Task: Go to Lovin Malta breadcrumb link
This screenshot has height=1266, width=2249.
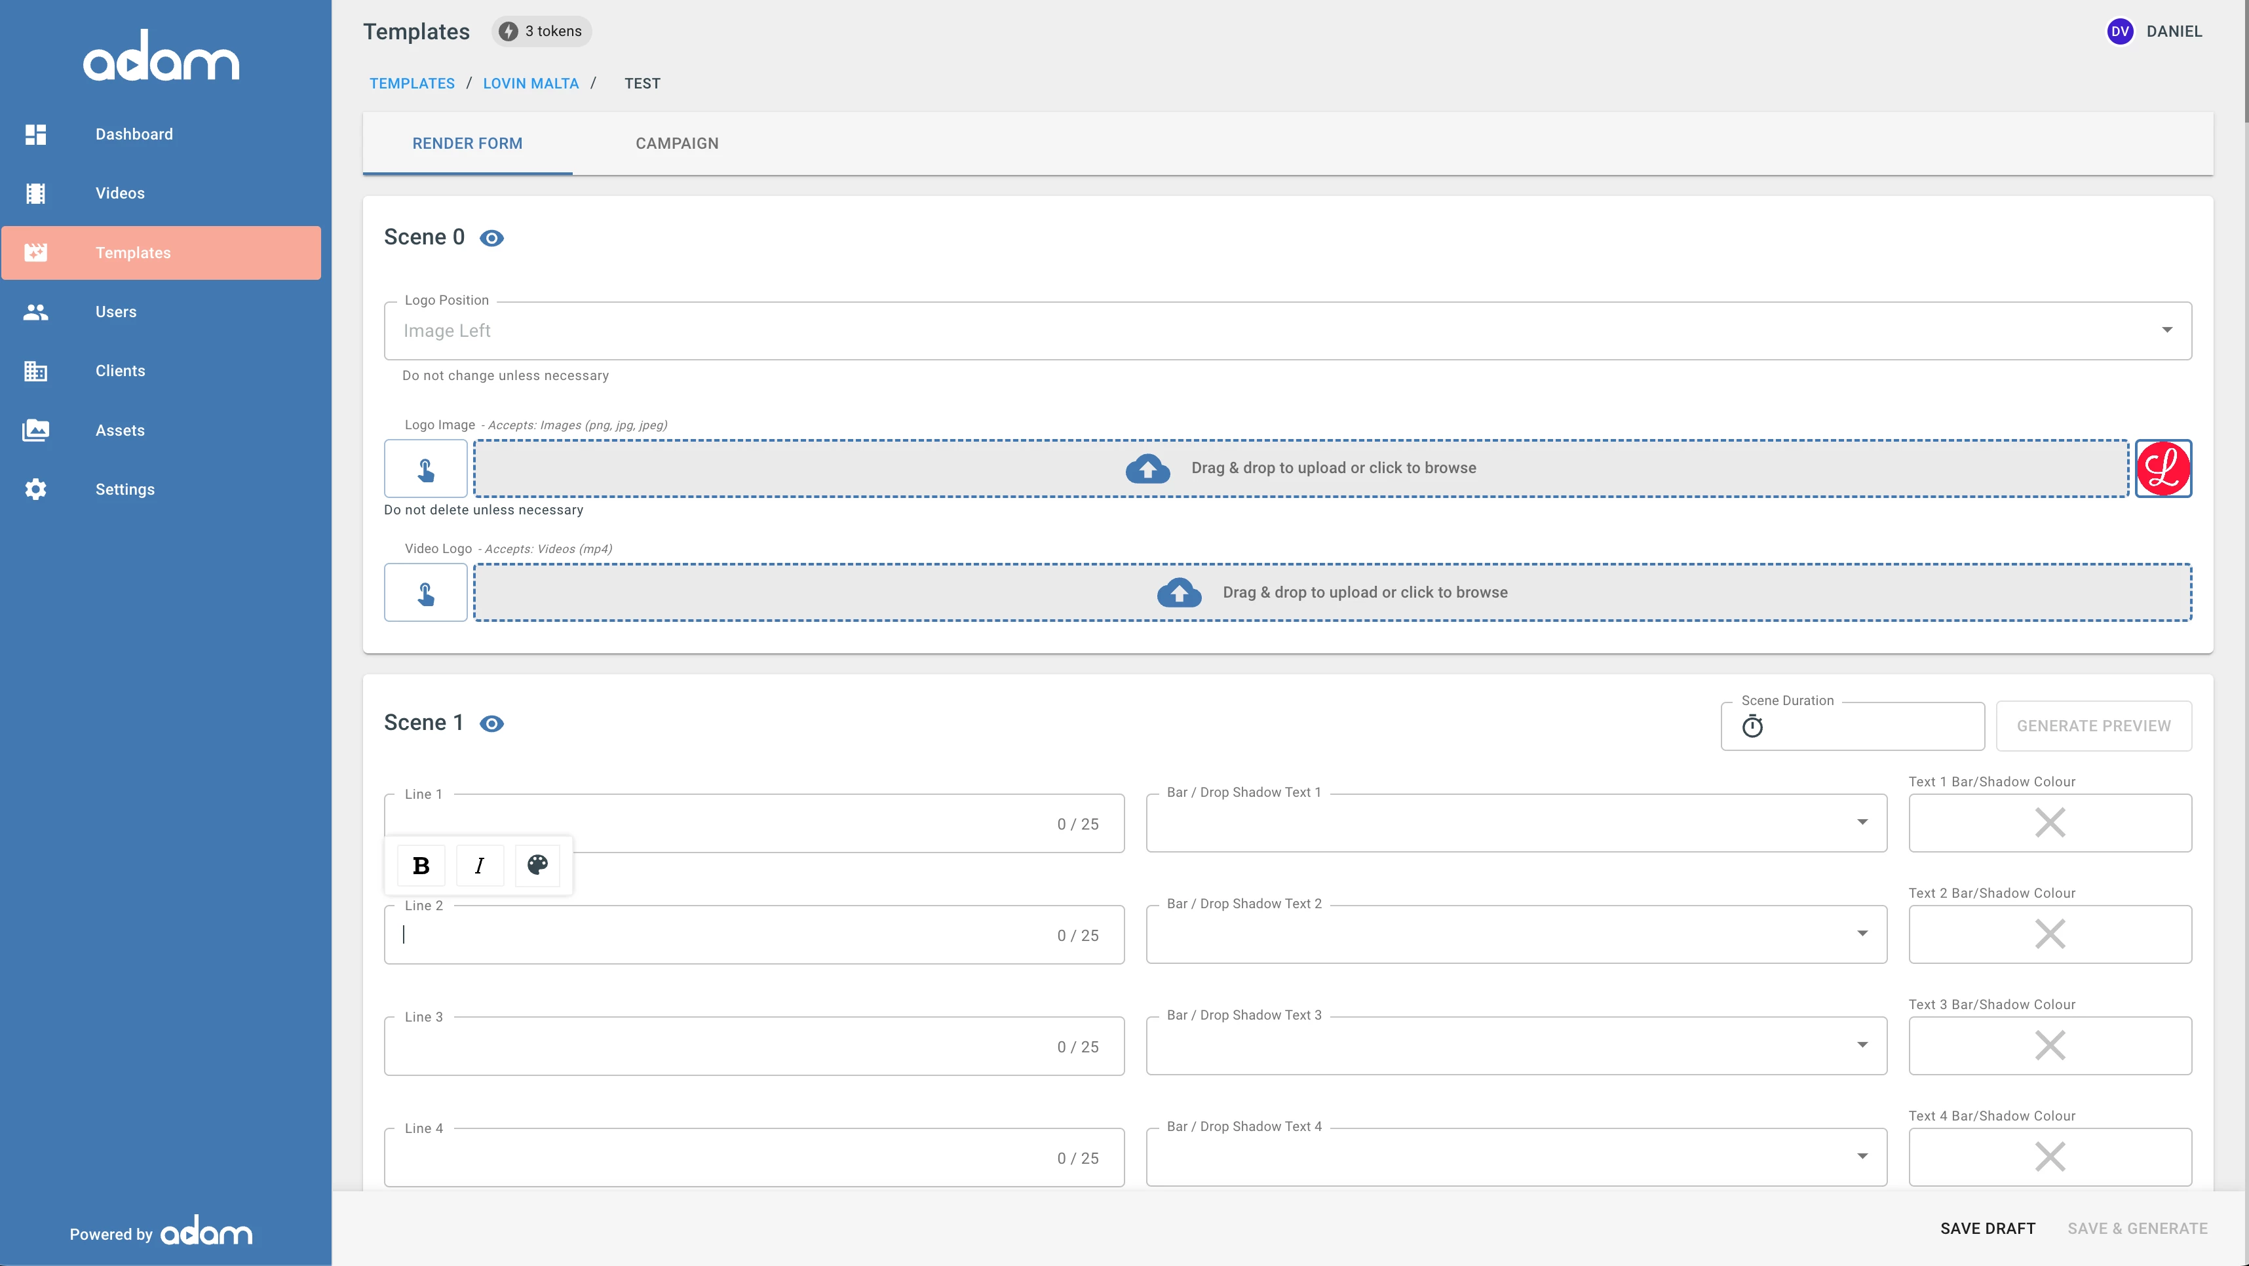Action: coord(531,84)
